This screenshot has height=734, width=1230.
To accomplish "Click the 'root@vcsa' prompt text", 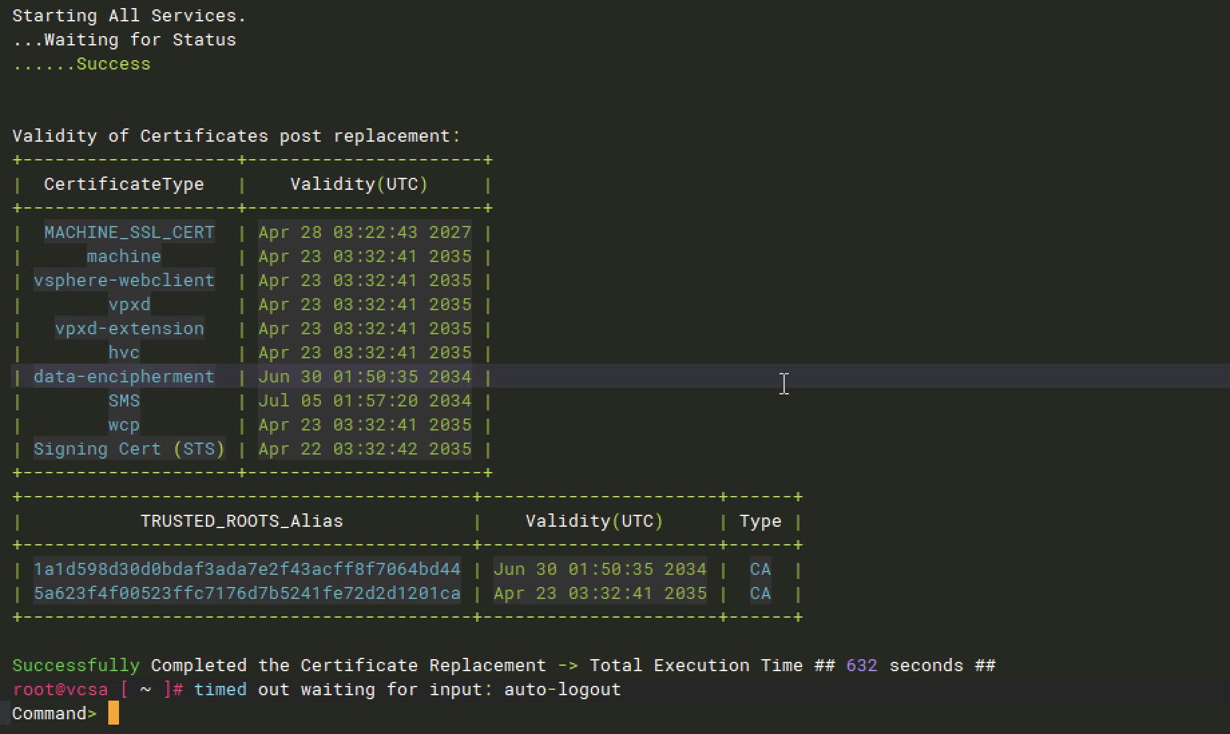I will tap(60, 689).
